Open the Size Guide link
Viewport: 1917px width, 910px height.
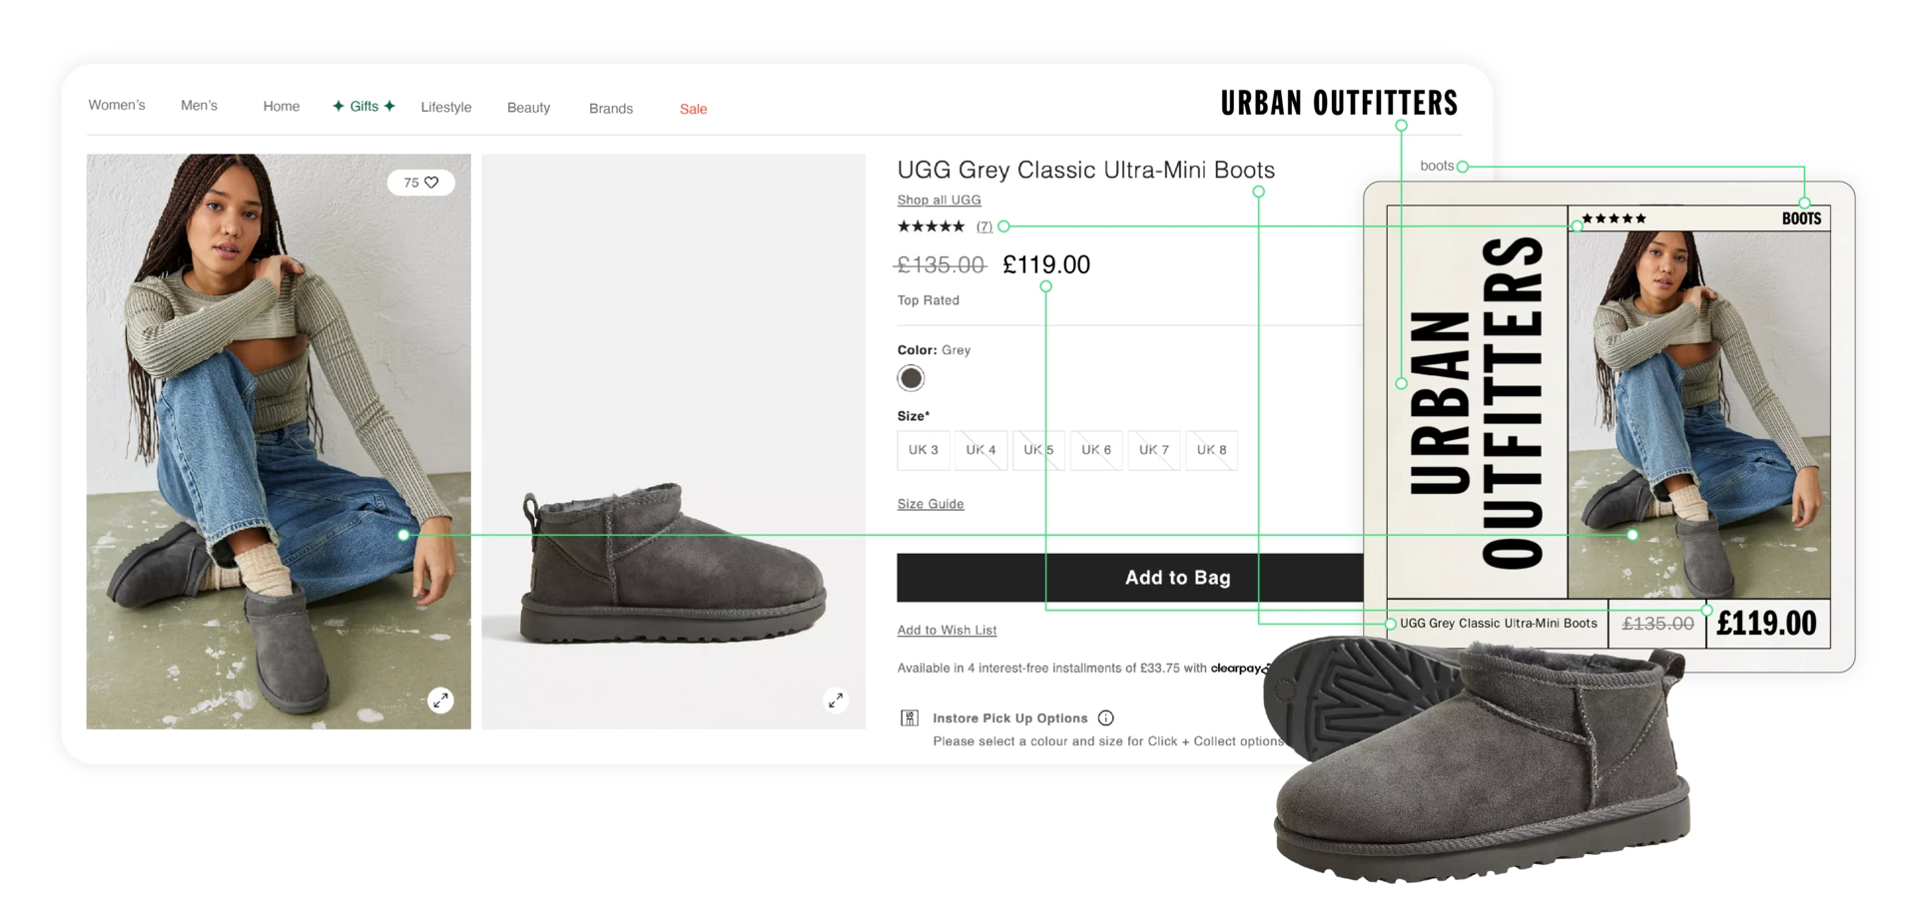pos(931,504)
